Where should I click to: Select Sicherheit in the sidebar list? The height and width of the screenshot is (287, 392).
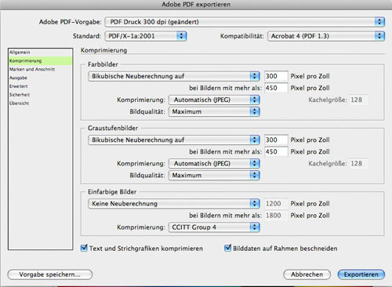point(41,95)
